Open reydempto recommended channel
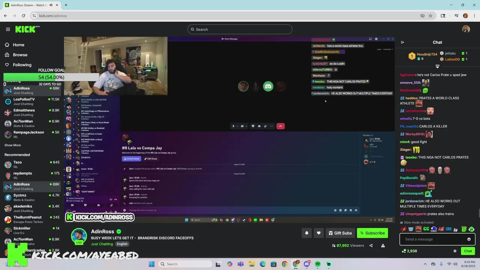The height and width of the screenshot is (270, 480). click(x=32, y=175)
